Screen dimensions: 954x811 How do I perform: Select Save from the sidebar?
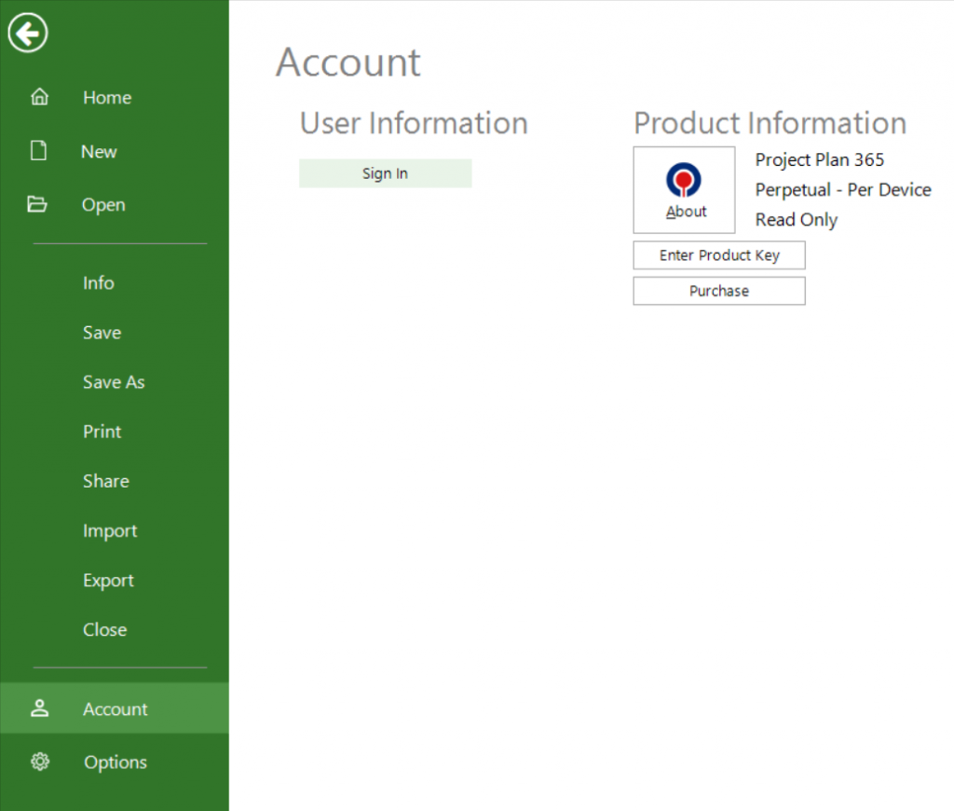(x=101, y=332)
